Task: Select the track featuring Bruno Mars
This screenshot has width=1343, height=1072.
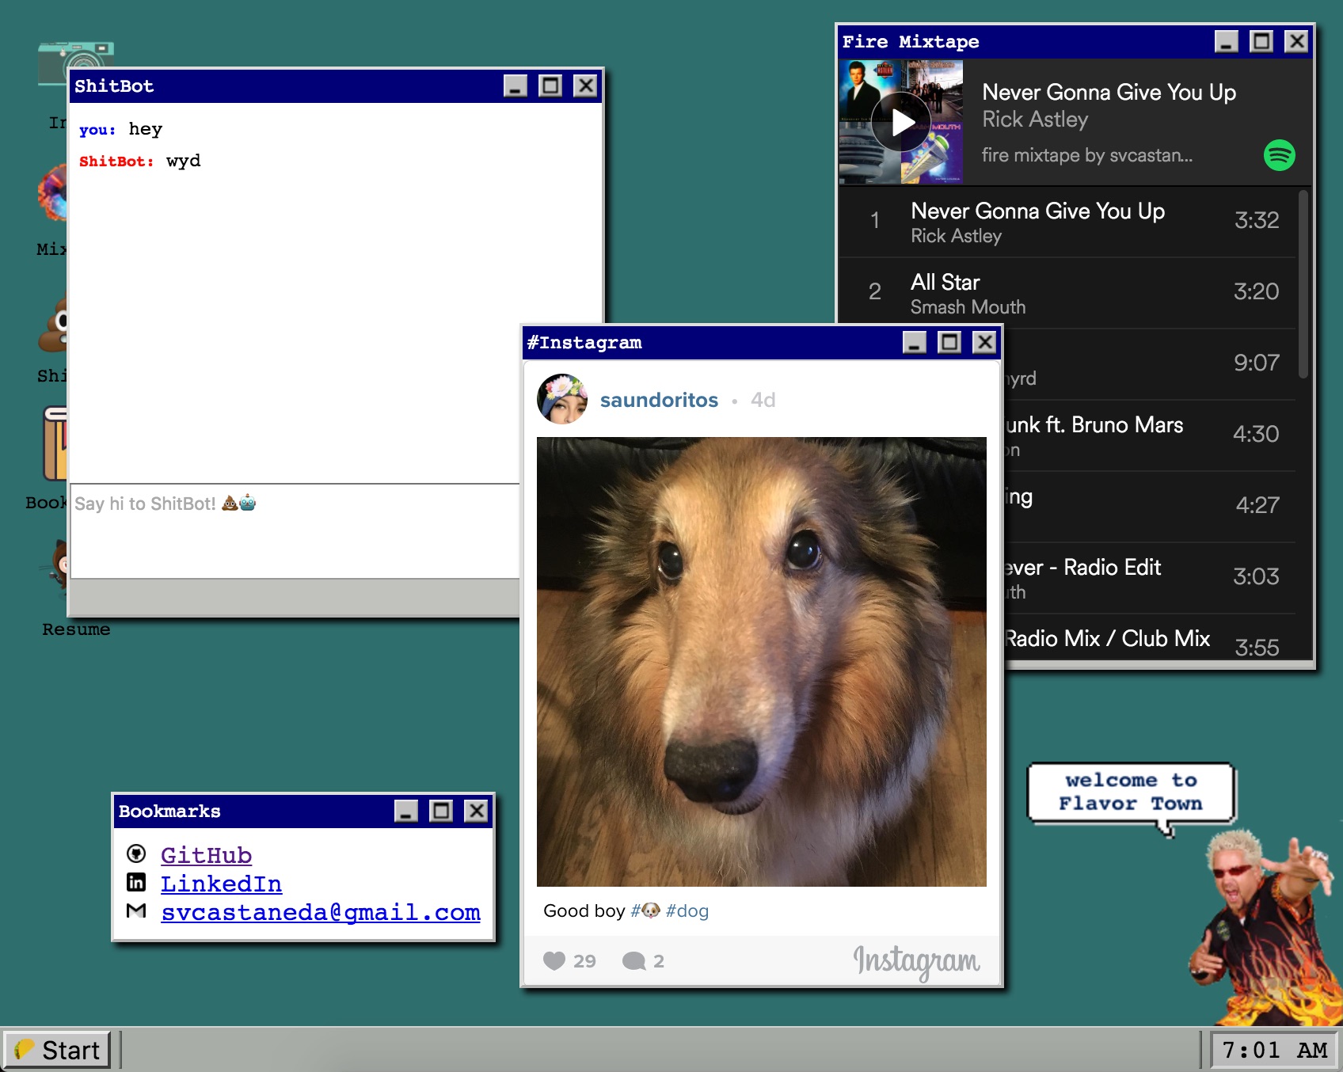Action: coord(1150,435)
